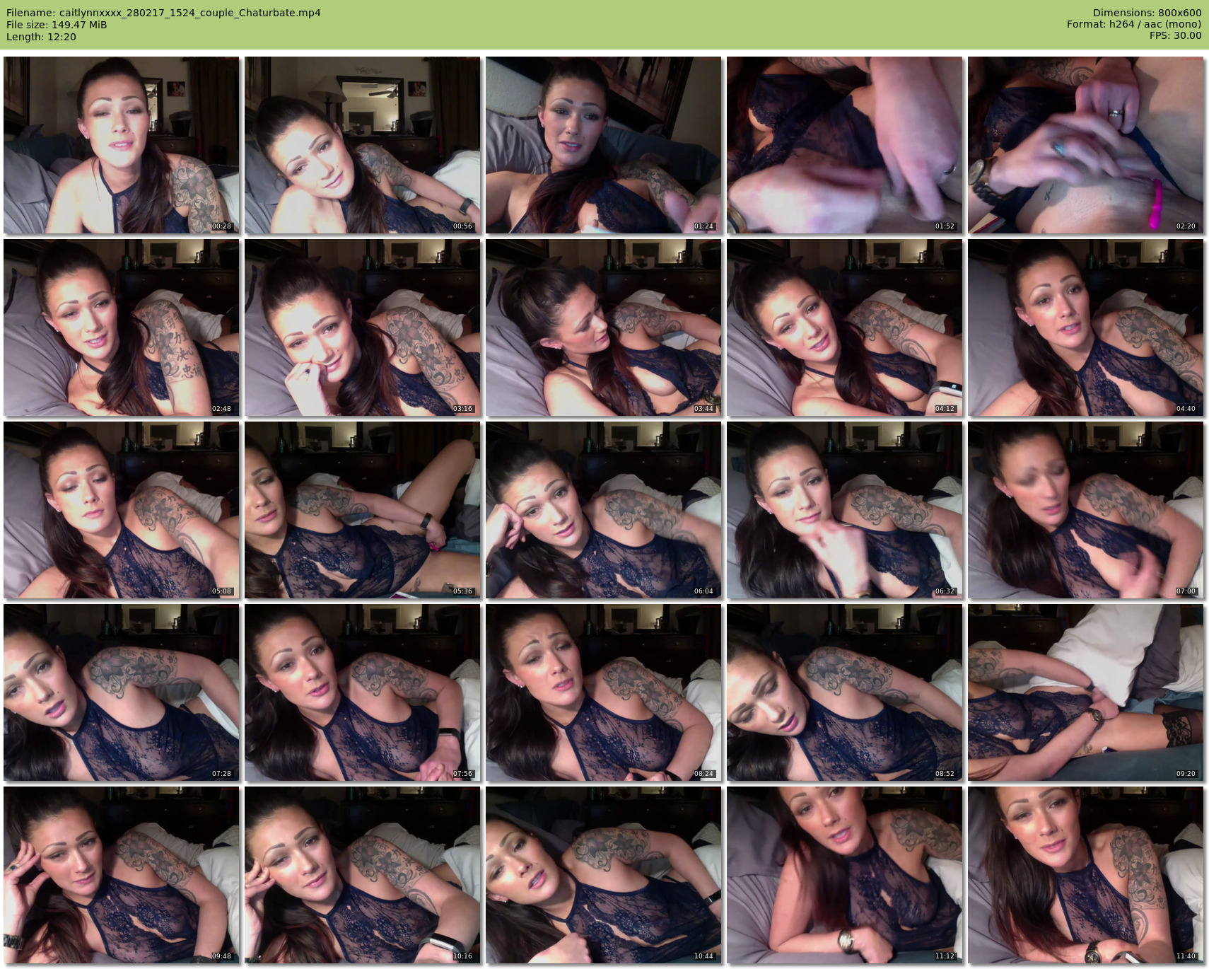Image resolution: width=1209 pixels, height=969 pixels.
Task: Click the FPS 30.00 text
Action: click(x=1175, y=36)
